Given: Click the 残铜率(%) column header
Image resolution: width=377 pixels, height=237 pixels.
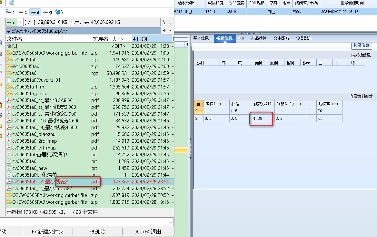Looking at the screenshot, I should tap(329, 104).
